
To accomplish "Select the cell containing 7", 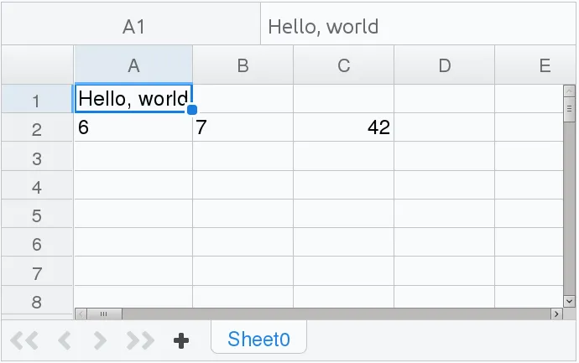I will click(x=243, y=127).
